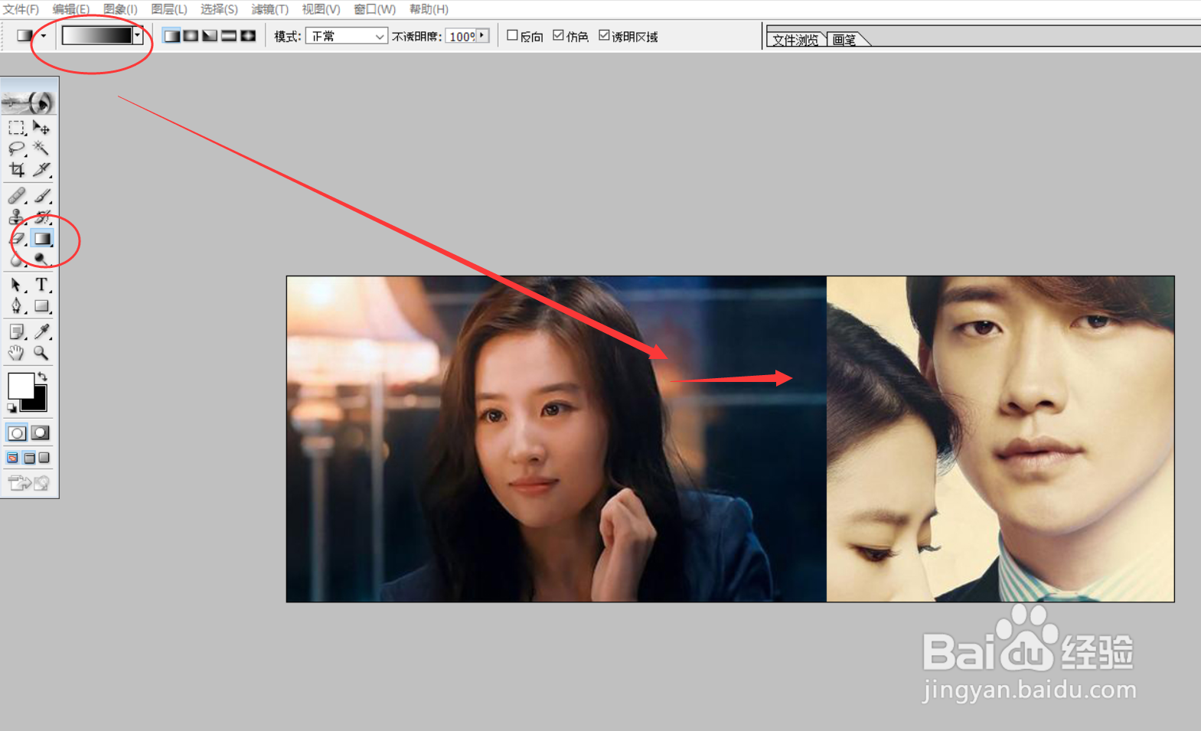Select the Magic Wand tool
The width and height of the screenshot is (1201, 731).
41,148
